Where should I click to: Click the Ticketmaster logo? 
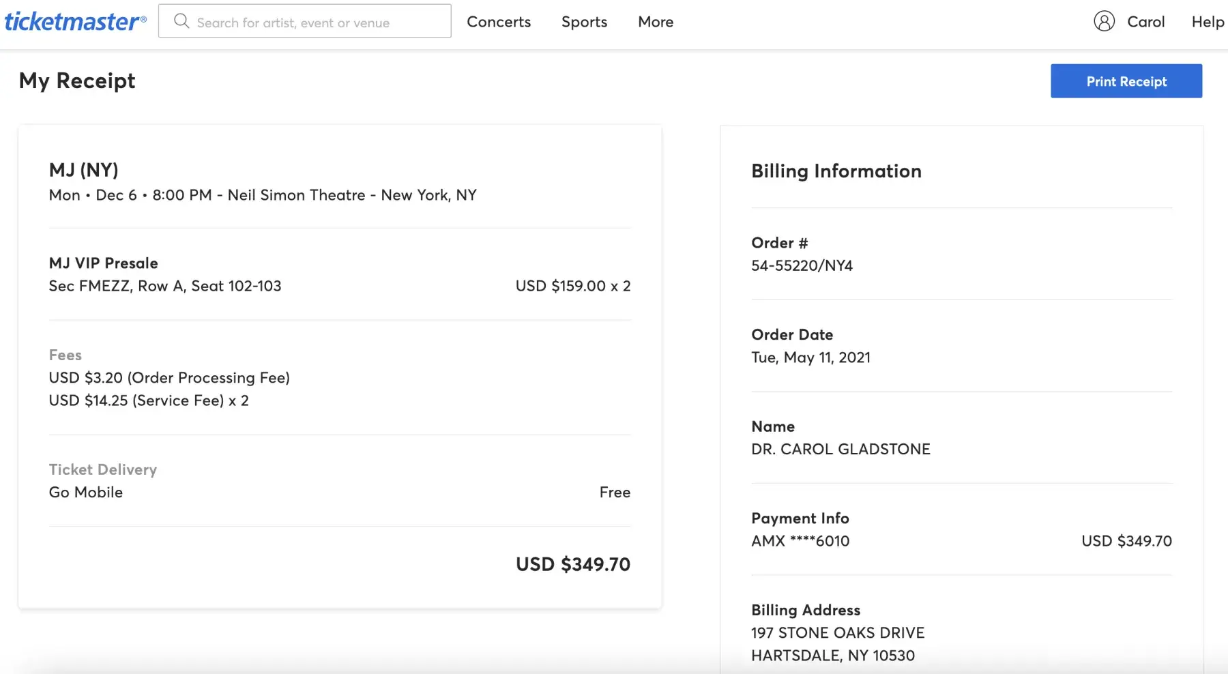point(75,22)
